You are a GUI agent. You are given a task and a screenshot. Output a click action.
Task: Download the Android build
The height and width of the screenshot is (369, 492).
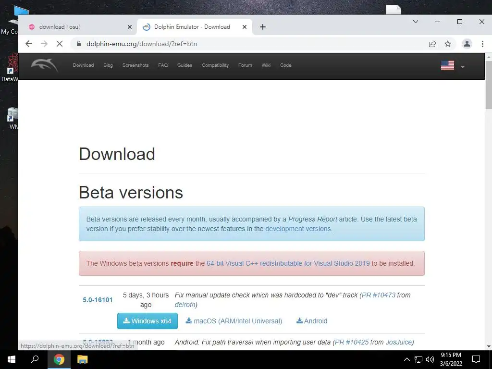point(312,321)
